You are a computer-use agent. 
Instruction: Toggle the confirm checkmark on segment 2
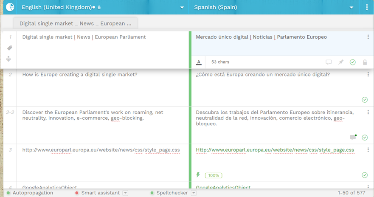tap(365, 100)
